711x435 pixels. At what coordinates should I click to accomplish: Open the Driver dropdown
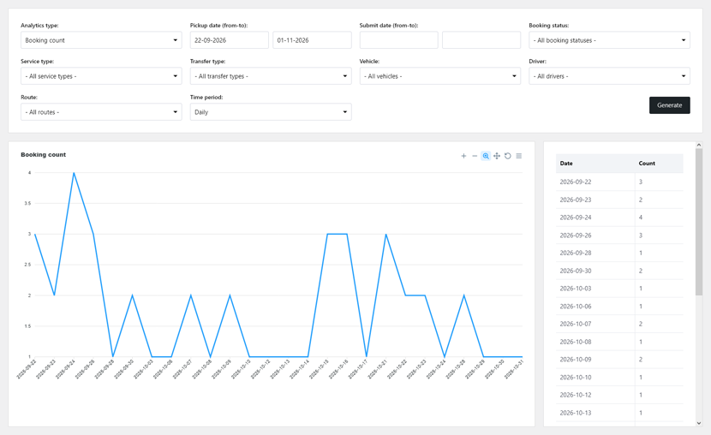(609, 76)
